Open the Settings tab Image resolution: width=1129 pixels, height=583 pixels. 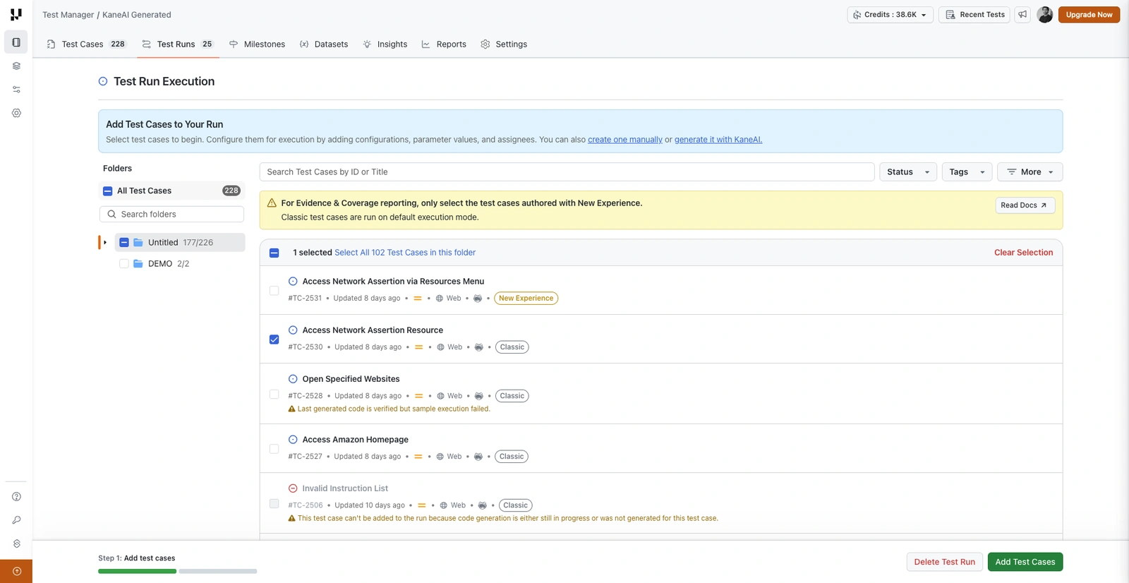tap(504, 44)
